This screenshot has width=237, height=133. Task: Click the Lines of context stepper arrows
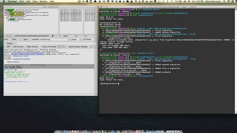click(x=64, y=47)
